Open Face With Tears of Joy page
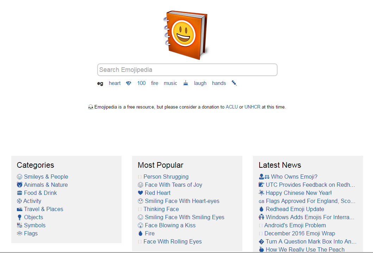The width and height of the screenshot is (373, 253). click(173, 185)
